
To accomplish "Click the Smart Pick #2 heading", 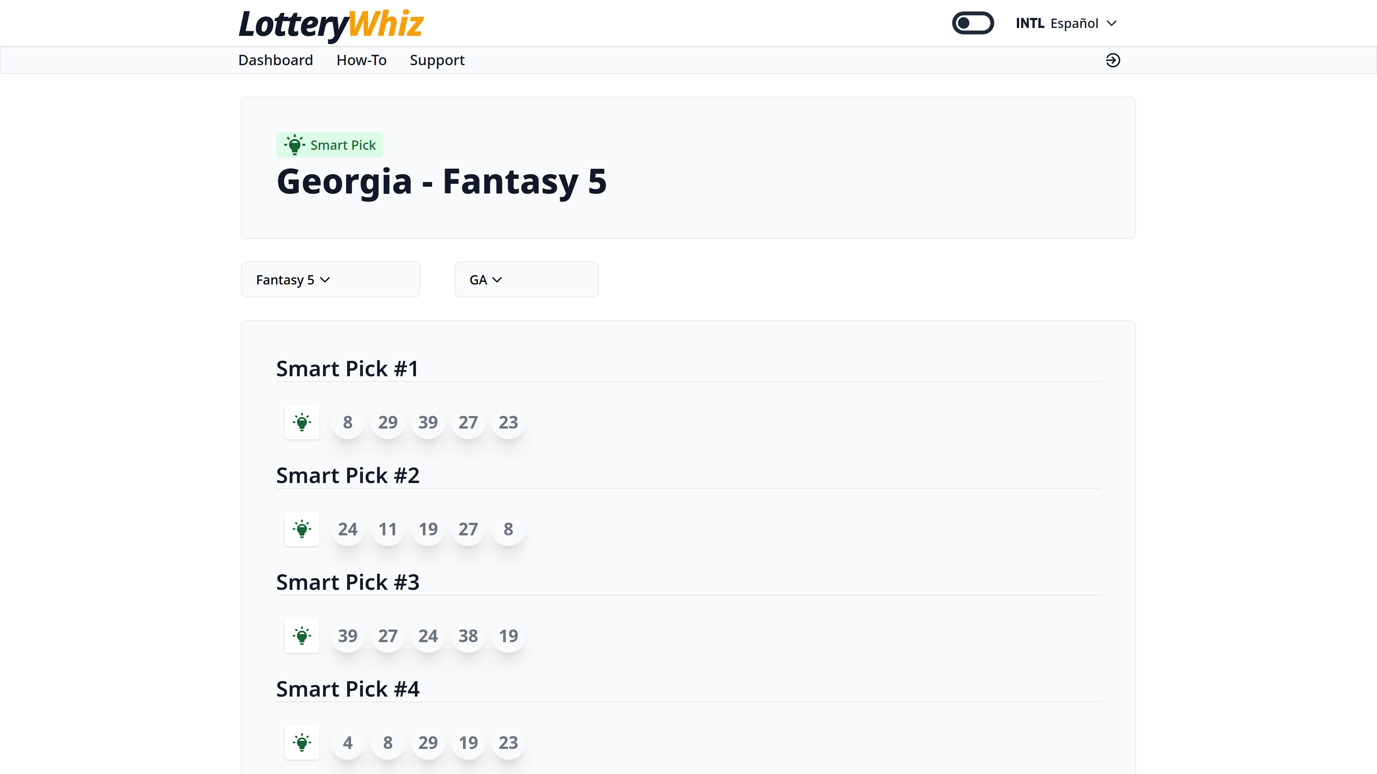I will tap(347, 476).
